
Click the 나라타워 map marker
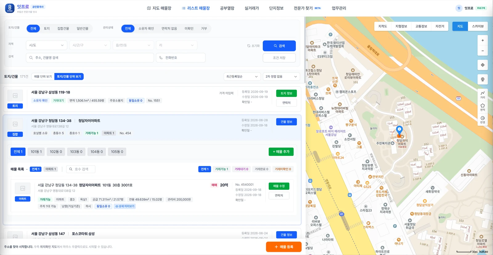[x=328, y=236]
